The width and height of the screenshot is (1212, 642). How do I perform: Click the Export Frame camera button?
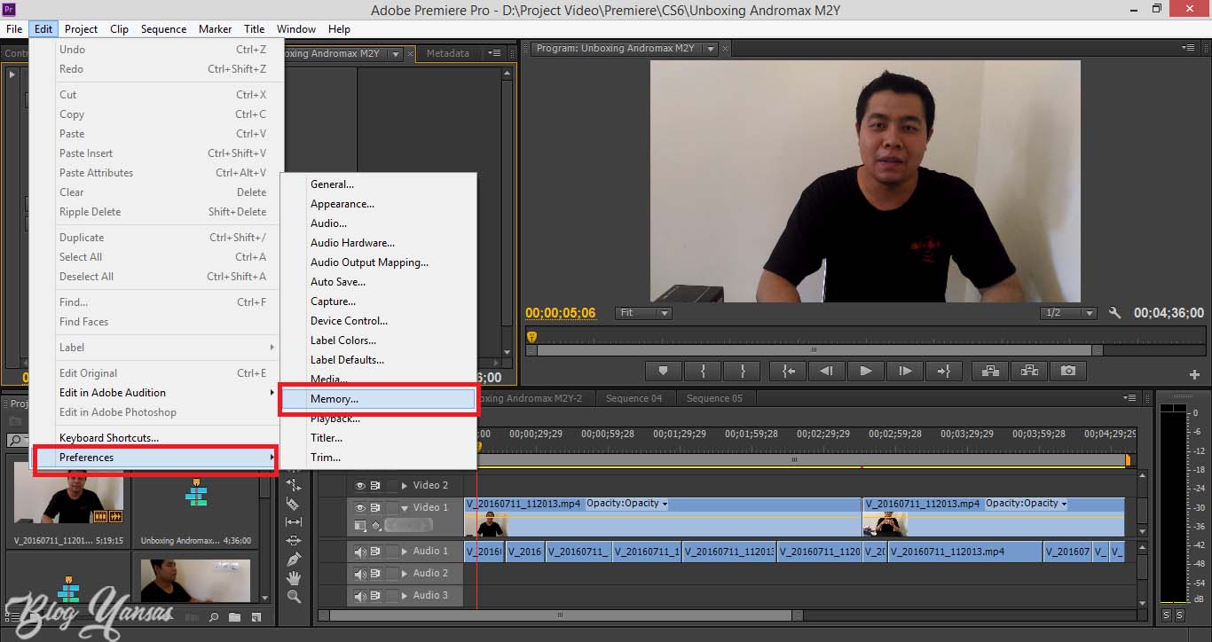pyautogui.click(x=1069, y=371)
